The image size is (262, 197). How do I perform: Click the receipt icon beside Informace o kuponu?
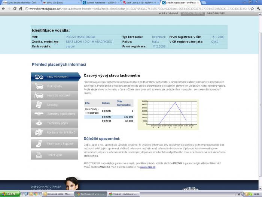[x=39, y=143]
